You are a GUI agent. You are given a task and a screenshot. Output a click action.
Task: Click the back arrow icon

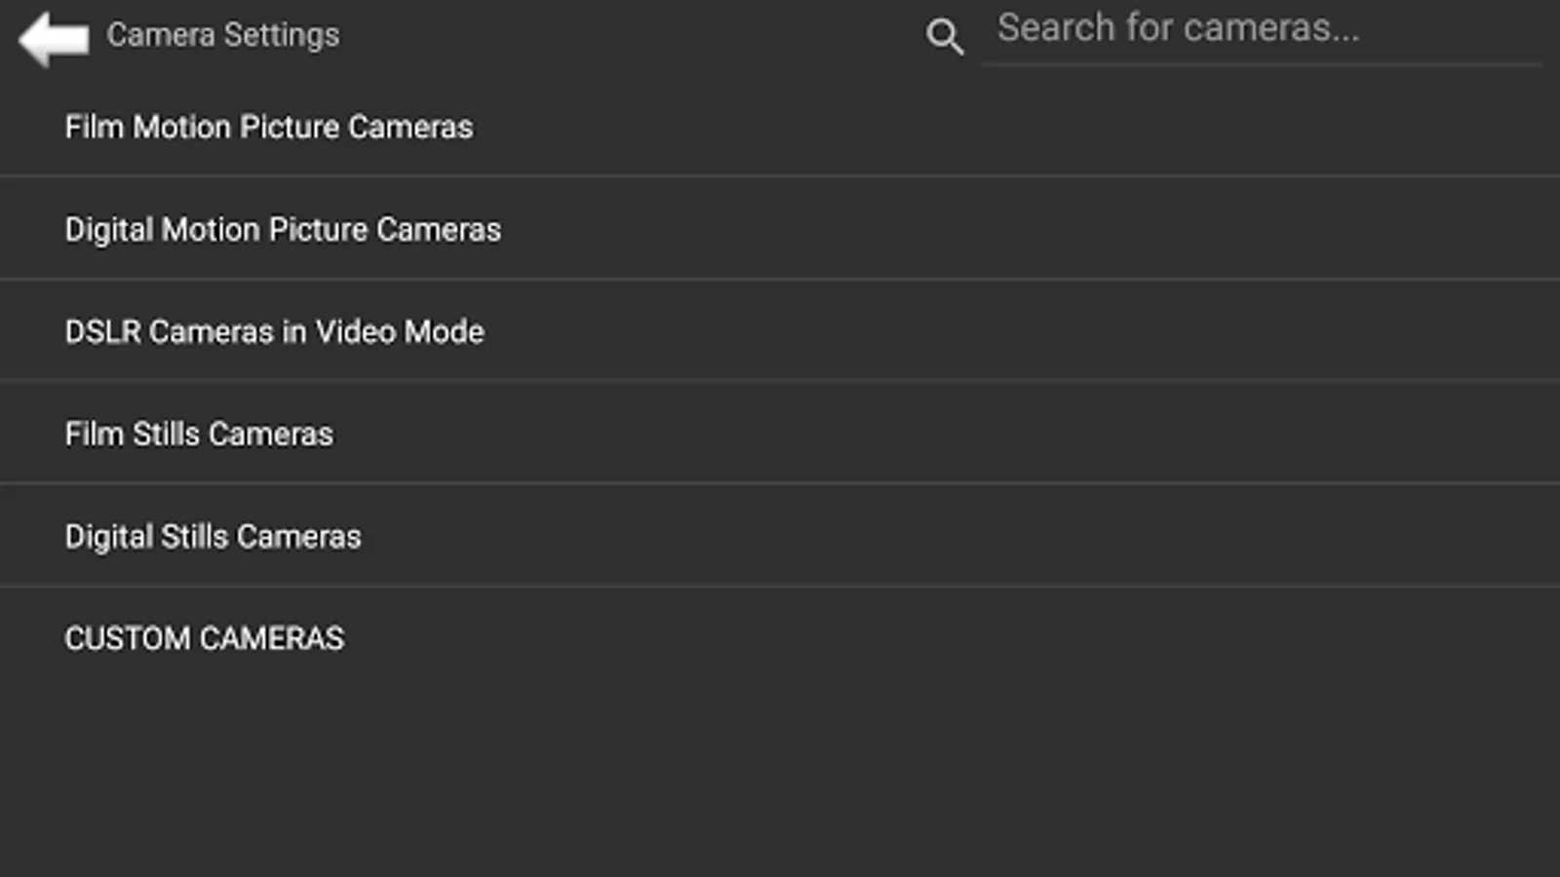(54, 38)
